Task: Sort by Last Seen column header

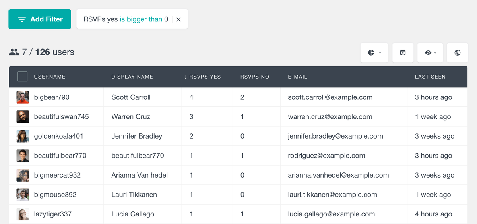Action: 430,77
